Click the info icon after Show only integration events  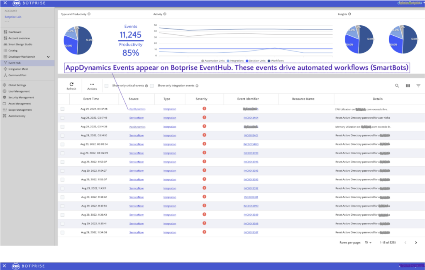(197, 86)
